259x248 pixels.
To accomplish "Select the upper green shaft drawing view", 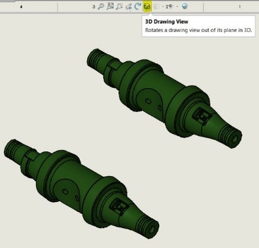I will click(164, 98).
